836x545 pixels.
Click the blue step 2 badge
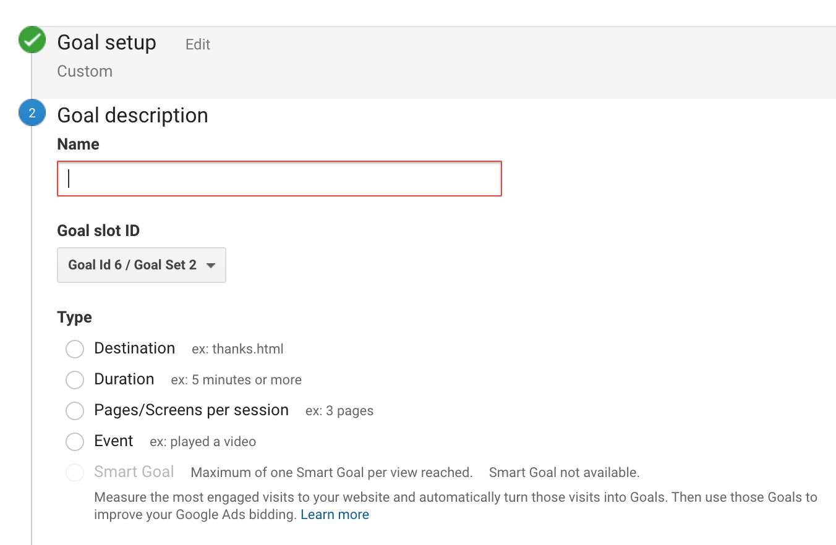(32, 113)
